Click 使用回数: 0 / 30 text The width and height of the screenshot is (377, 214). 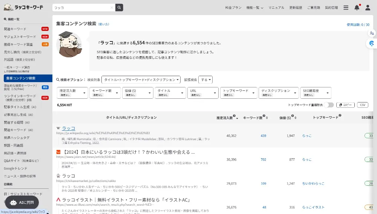pos(358,24)
